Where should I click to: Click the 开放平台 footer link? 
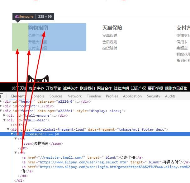click(x=53, y=88)
